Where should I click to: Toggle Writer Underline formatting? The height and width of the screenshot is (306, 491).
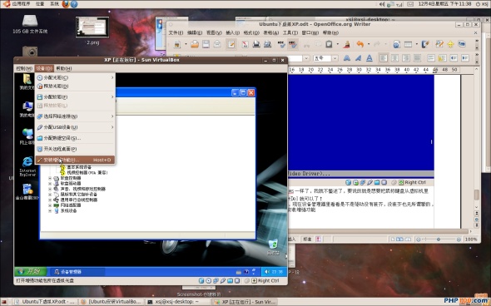point(369,58)
